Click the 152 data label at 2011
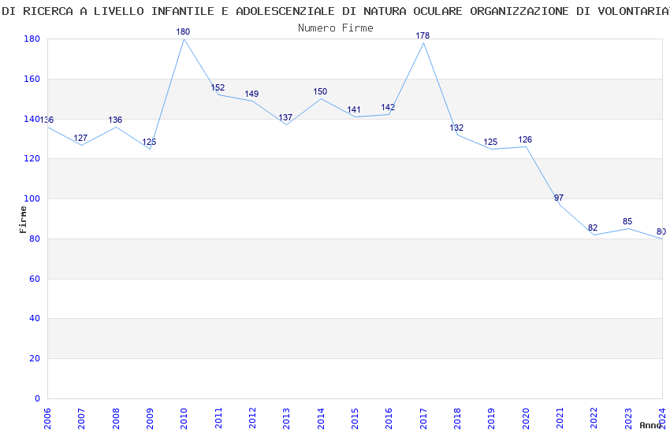This screenshot has height=433, width=670. [x=218, y=87]
